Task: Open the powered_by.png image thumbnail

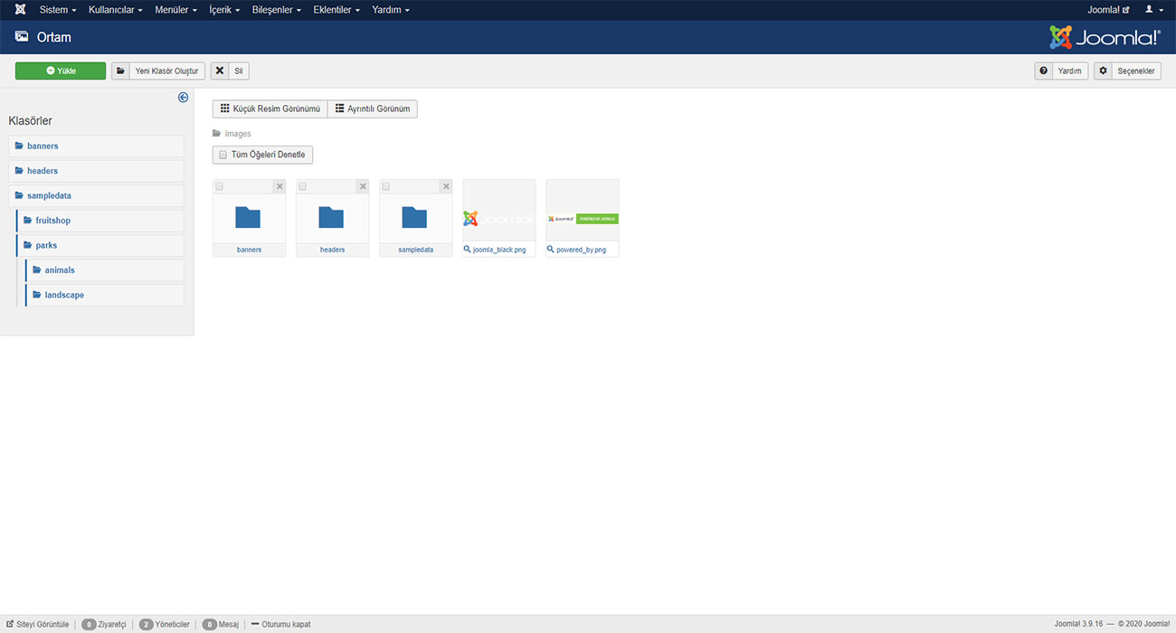Action: pos(583,218)
